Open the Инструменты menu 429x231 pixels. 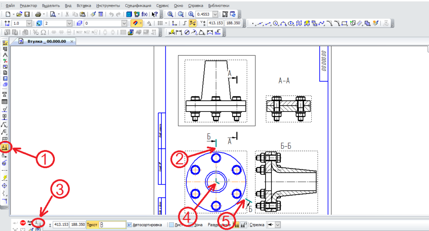pyautogui.click(x=108, y=6)
